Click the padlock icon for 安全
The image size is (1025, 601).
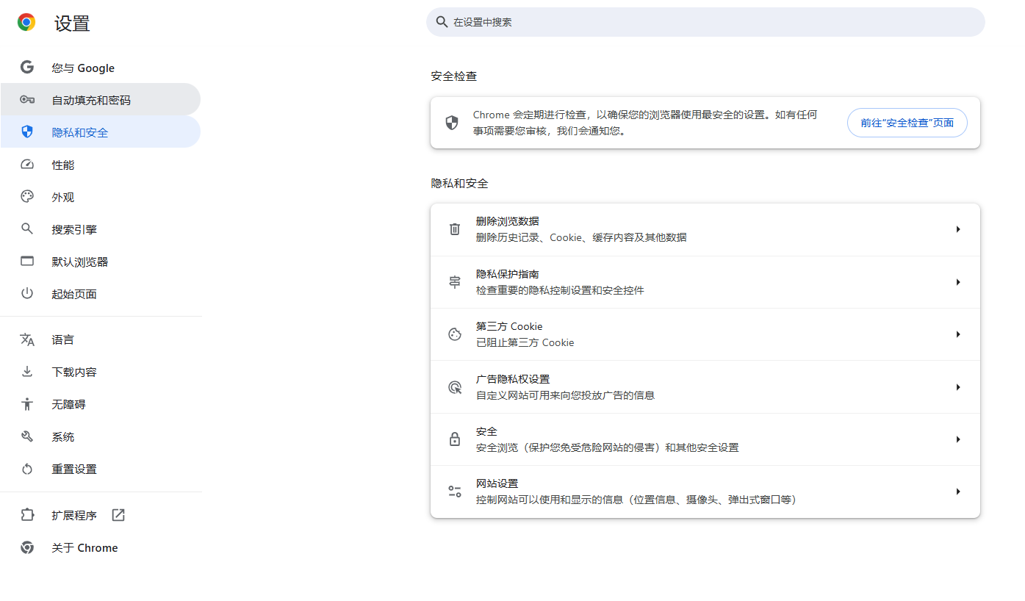pyautogui.click(x=455, y=439)
